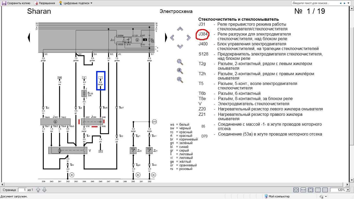
Task: Click the D70 circle node in schematic
Action: (154, 122)
